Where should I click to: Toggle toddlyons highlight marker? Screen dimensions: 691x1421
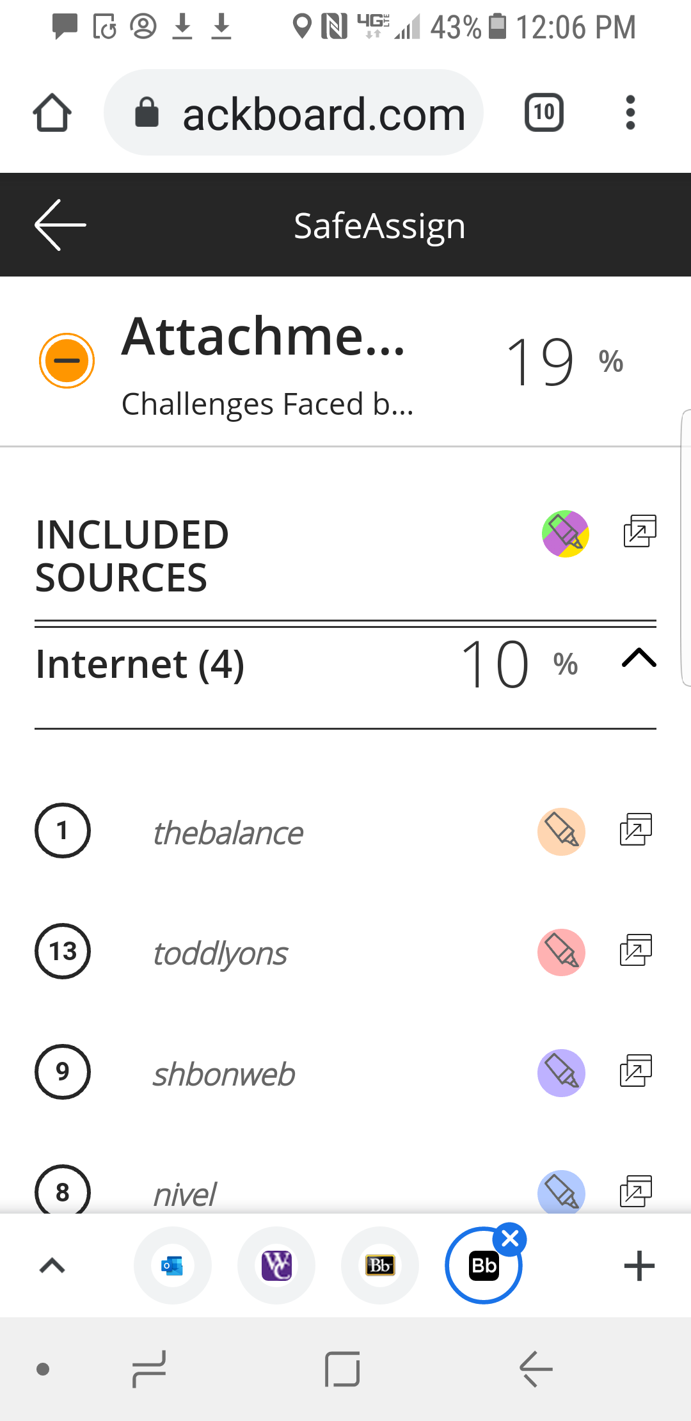[561, 952]
